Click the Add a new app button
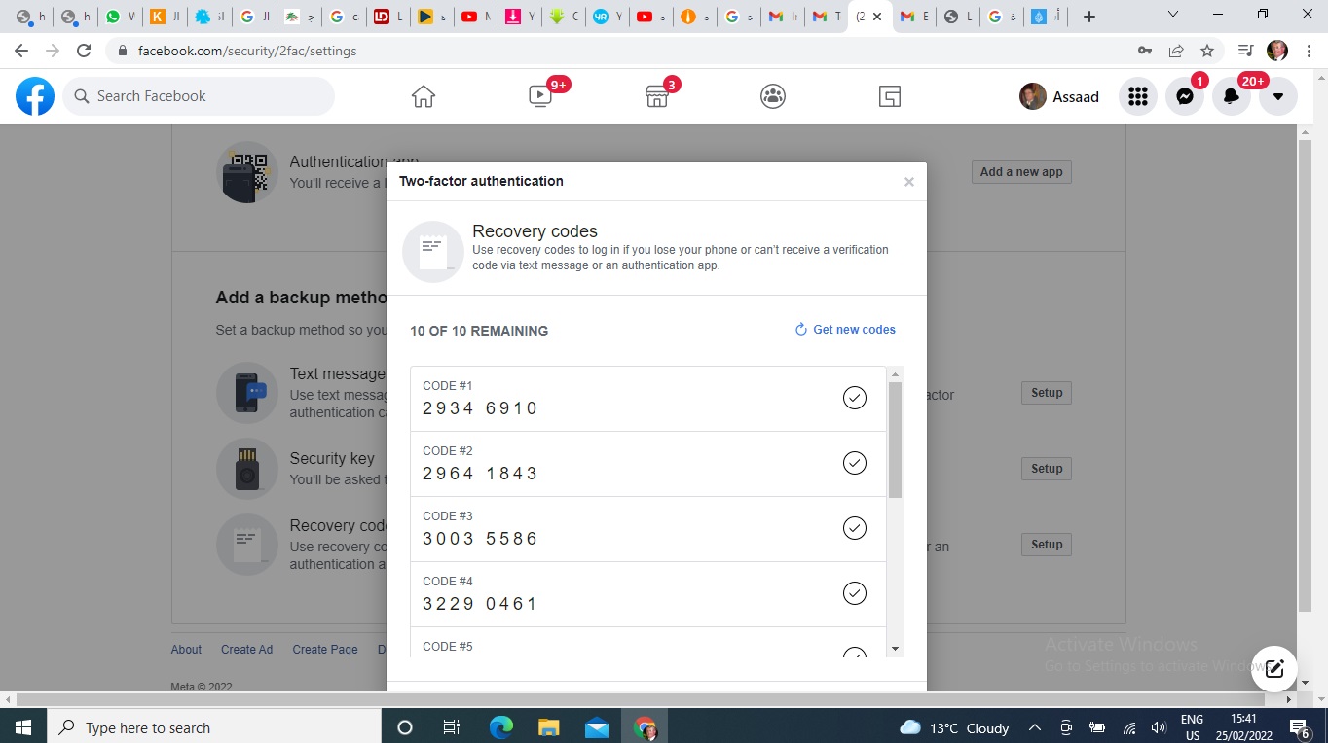Image resolution: width=1328 pixels, height=743 pixels. coord(1021,172)
